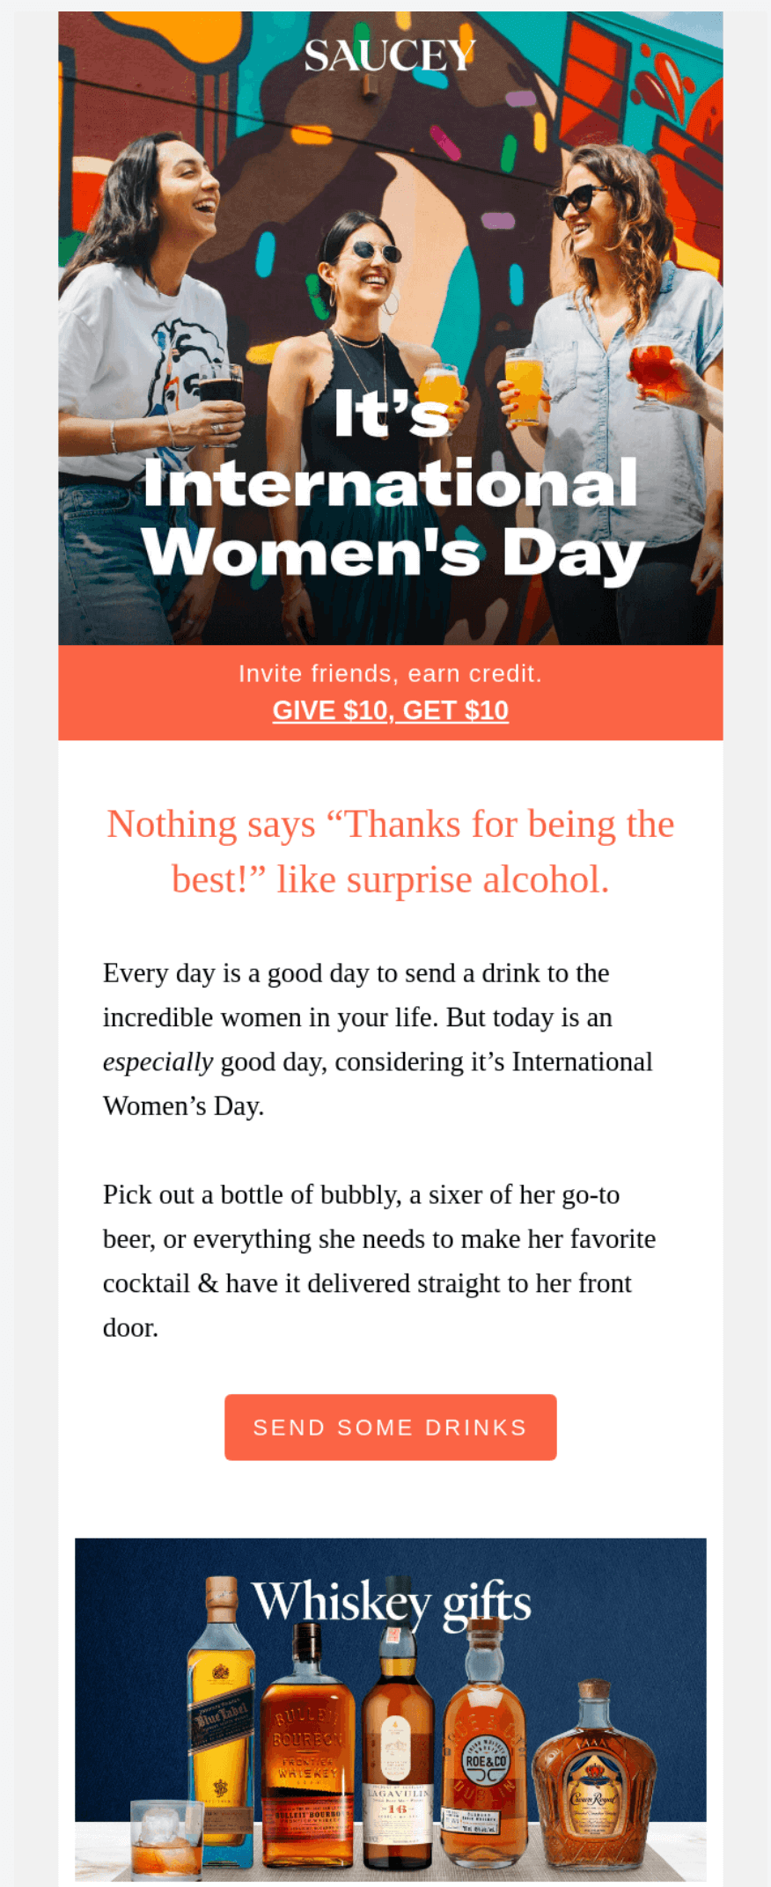Screen dimensions: 771x1887
Task: Click the whiskey glass with ice
Action: (x=165, y=1838)
